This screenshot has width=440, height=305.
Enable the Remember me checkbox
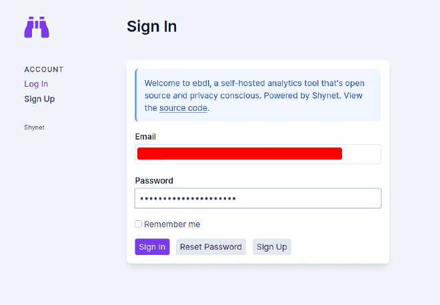coord(139,224)
